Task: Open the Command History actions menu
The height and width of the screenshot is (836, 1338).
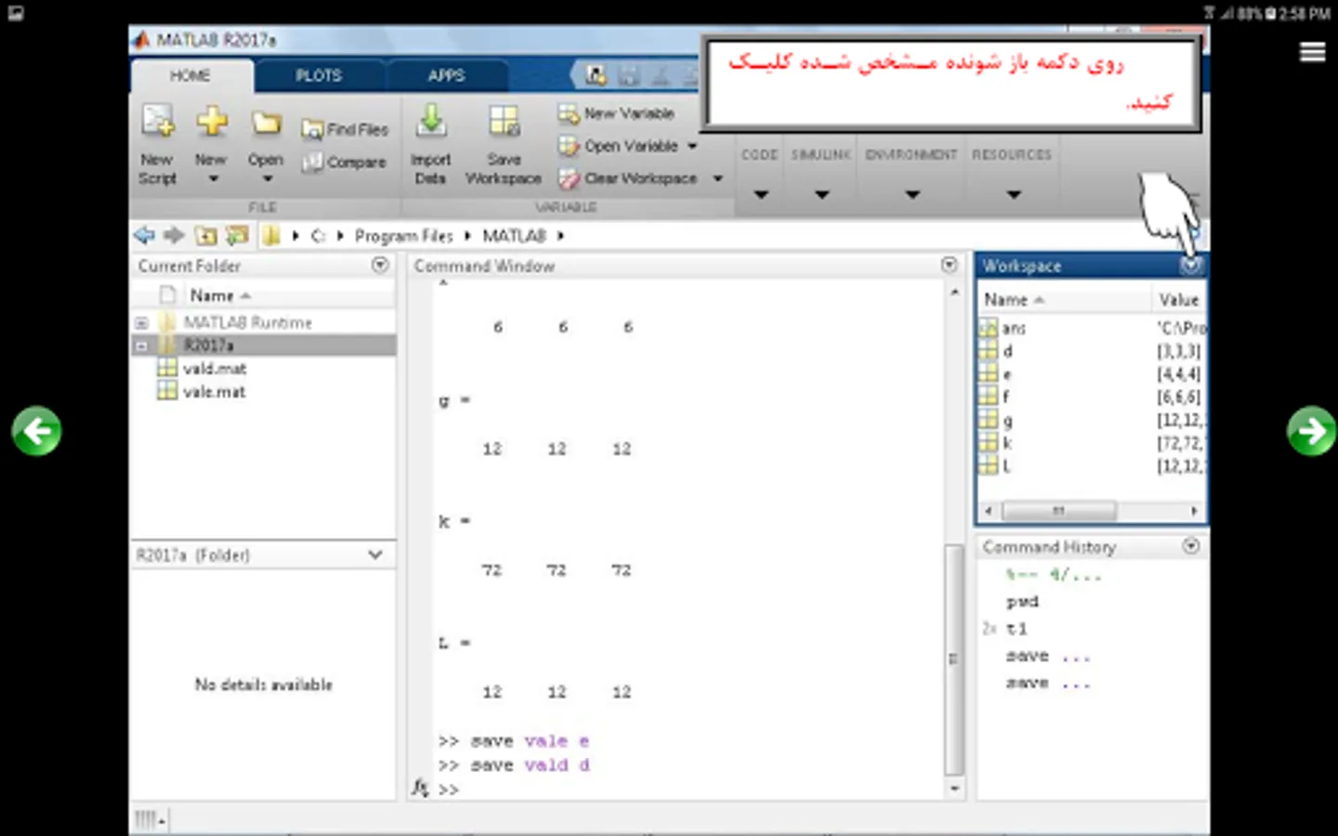Action: click(x=1191, y=546)
